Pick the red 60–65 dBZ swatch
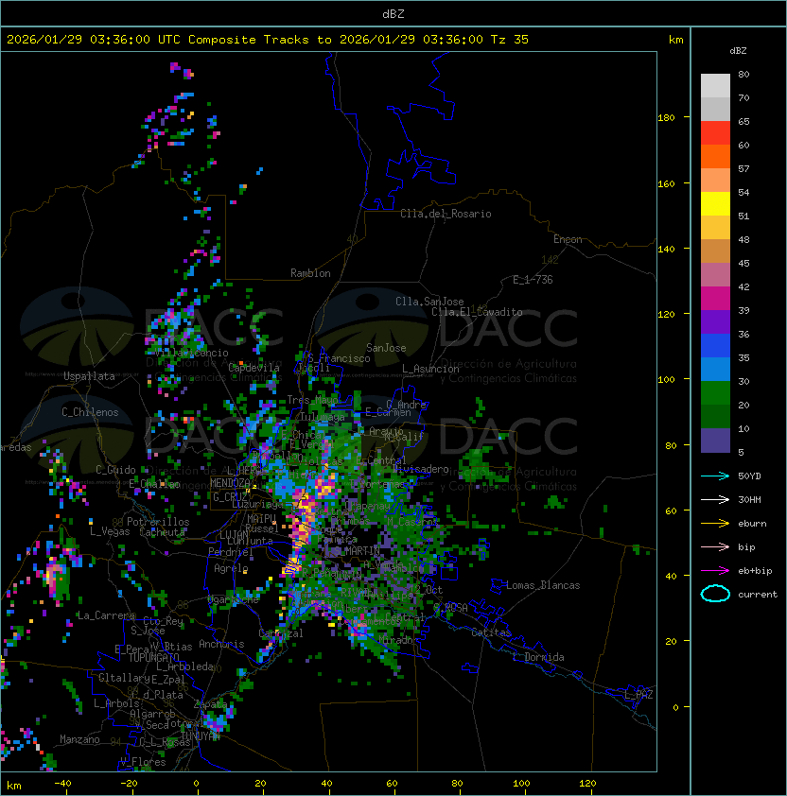 715,133
